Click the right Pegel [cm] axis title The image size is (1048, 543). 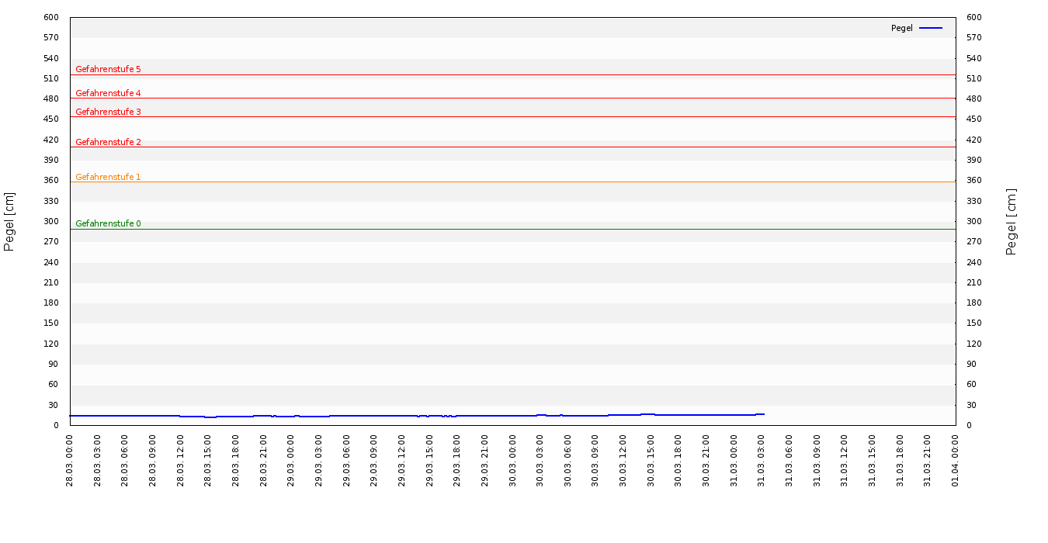tap(1012, 221)
